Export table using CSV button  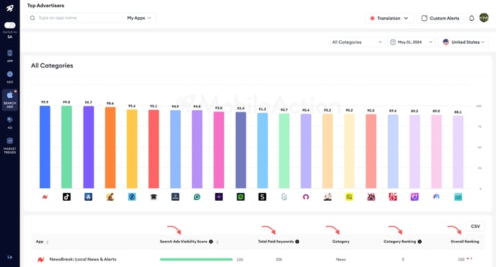pyautogui.click(x=475, y=226)
